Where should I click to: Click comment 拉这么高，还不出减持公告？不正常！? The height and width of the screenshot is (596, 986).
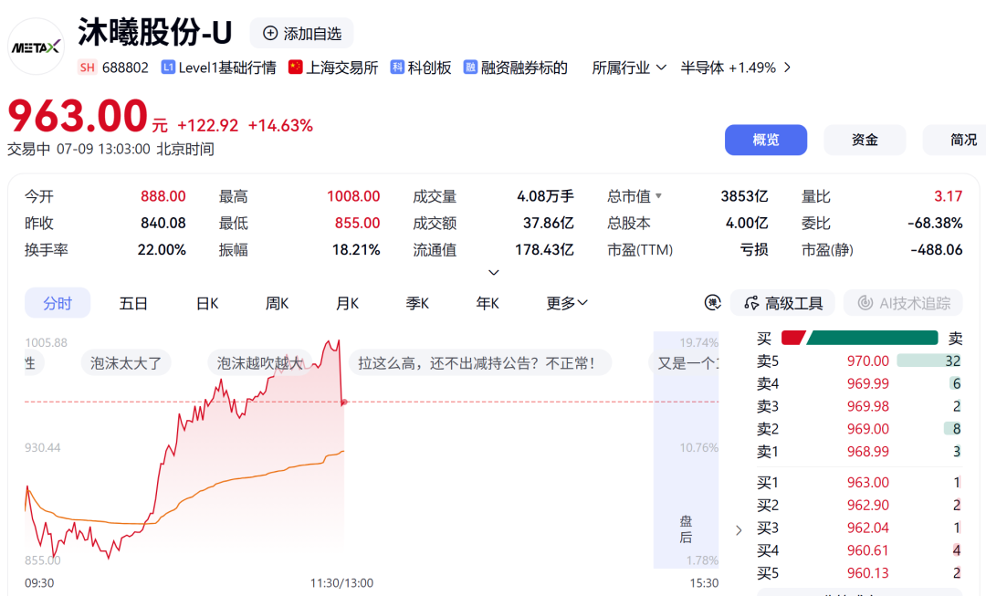click(480, 362)
